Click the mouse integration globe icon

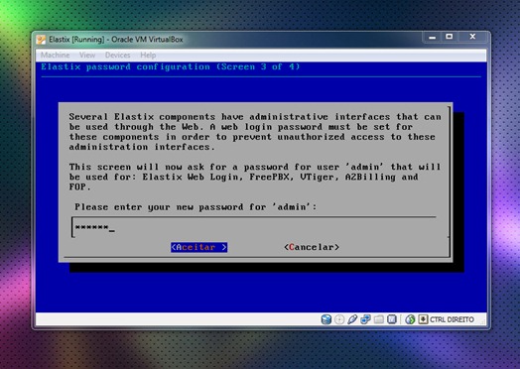tap(410, 319)
